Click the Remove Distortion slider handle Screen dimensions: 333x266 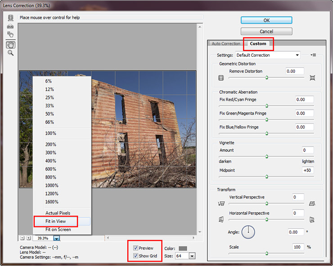[267, 78]
